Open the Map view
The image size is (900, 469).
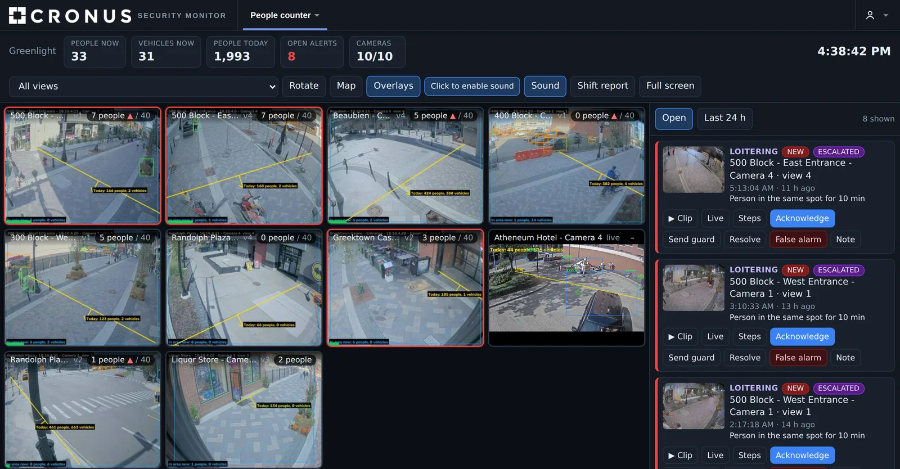tap(346, 86)
